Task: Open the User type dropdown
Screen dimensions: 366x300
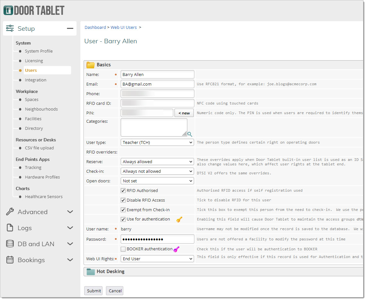Action: (x=157, y=143)
